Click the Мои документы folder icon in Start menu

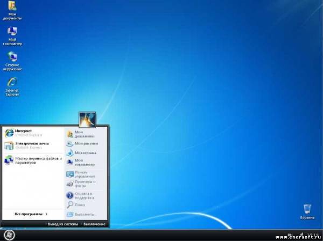click(70, 134)
